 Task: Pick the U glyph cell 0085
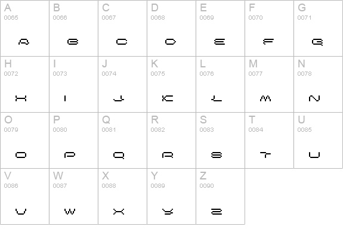pos(318,140)
